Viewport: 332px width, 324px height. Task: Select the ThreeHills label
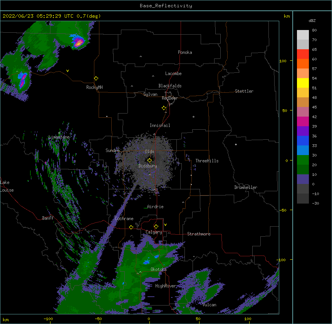click(207, 161)
